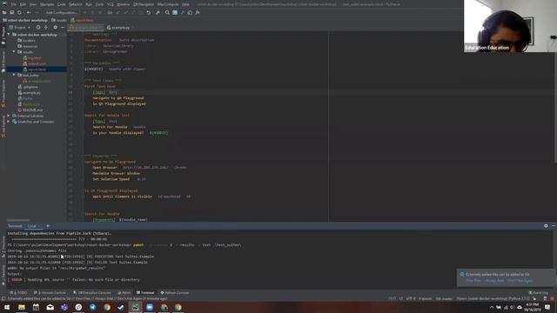Image resolution: width=557 pixels, height=313 pixels.
Task: Open the File menu
Action: (14, 4)
